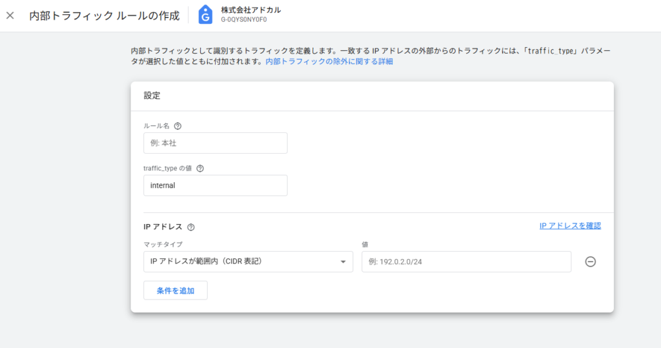The height and width of the screenshot is (348, 661).
Task: Click the 内部トラフィック ルールの作成 title
Action: [105, 15]
